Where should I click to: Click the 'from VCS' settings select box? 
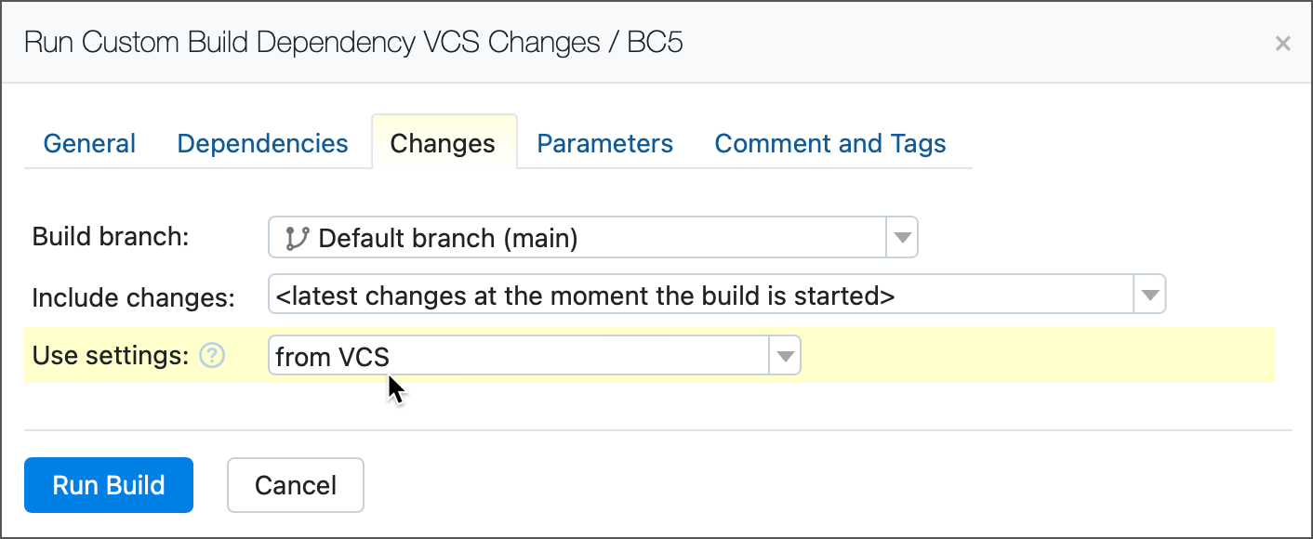[x=519, y=356]
